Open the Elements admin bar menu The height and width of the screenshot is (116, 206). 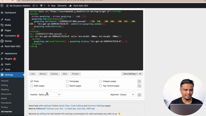coord(62,6)
